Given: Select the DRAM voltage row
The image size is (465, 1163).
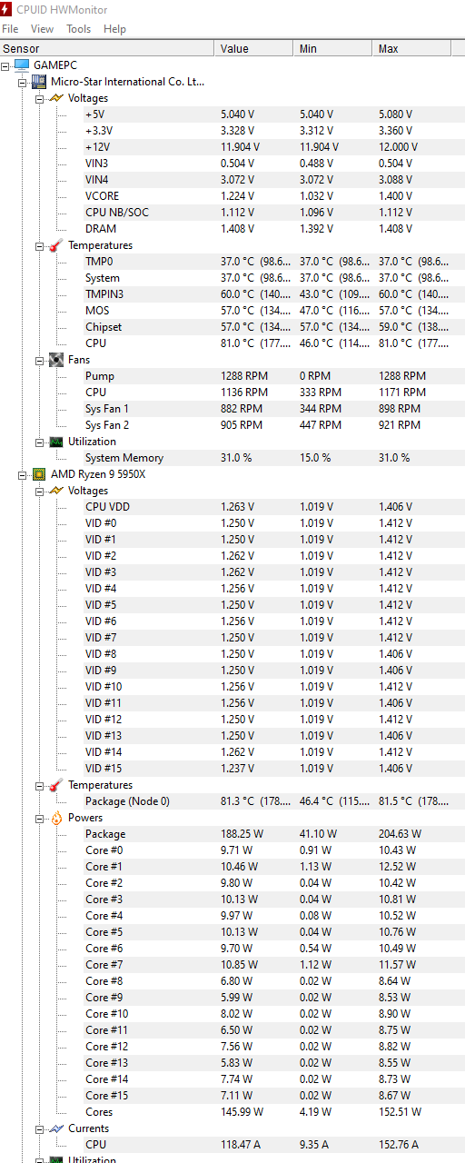Looking at the screenshot, I should click(273, 229).
